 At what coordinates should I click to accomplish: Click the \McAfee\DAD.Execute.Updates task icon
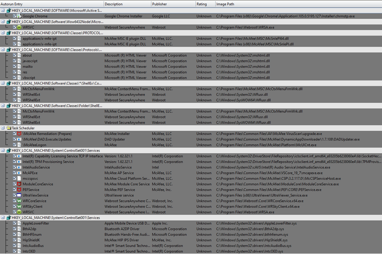click(x=19, y=139)
